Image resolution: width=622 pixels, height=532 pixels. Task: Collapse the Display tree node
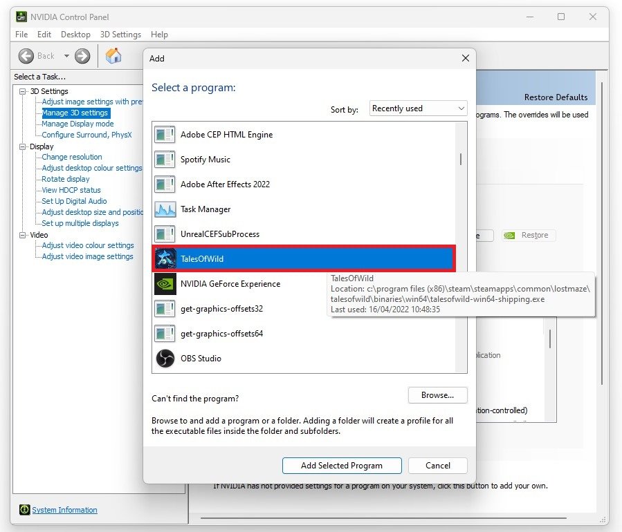23,146
